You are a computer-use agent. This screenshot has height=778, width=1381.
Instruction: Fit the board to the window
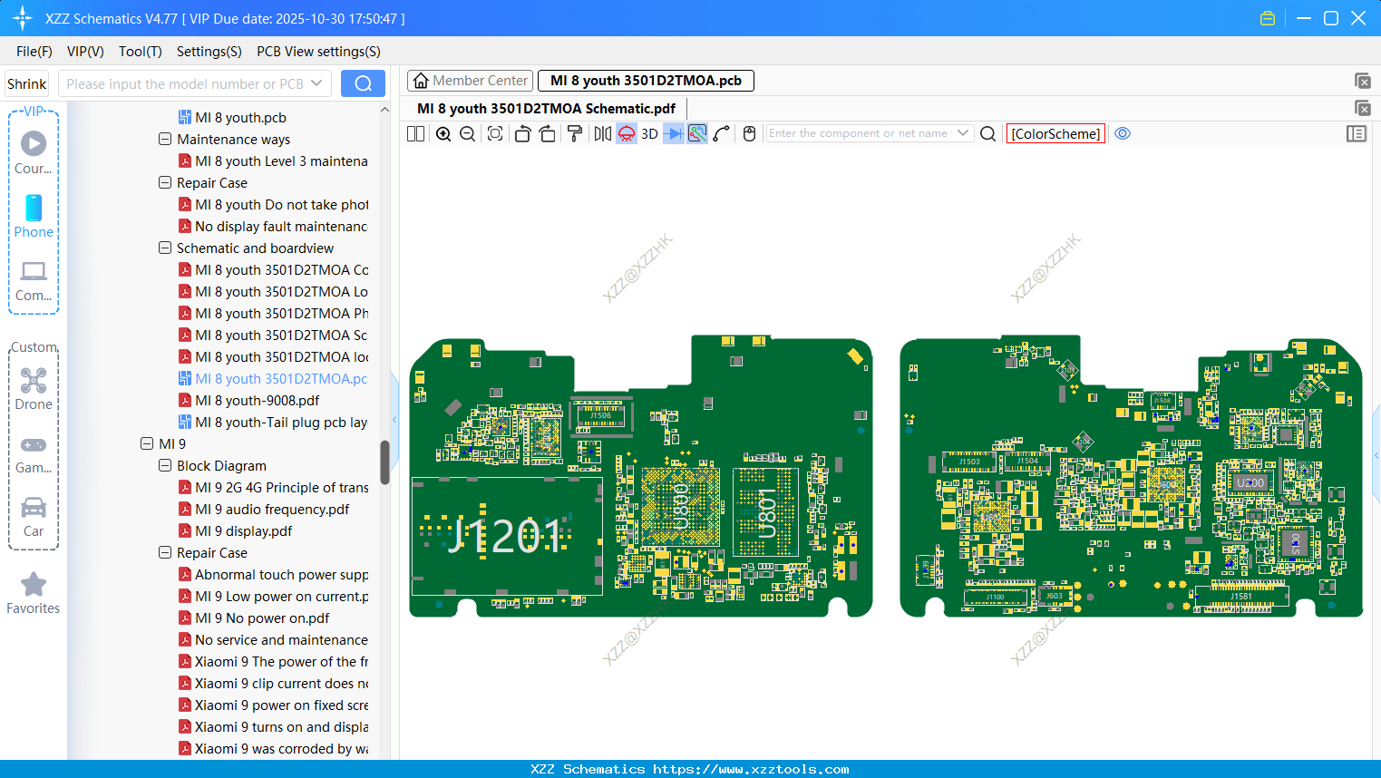pyautogui.click(x=495, y=133)
